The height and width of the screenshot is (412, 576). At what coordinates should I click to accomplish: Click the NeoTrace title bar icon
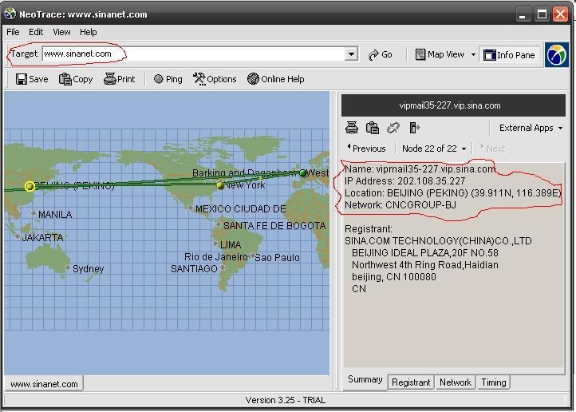coord(10,14)
